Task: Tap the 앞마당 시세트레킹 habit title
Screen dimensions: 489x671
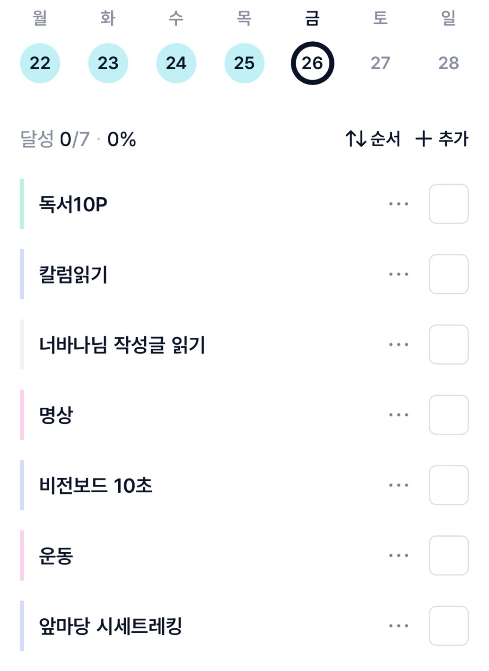Action: [x=110, y=626]
